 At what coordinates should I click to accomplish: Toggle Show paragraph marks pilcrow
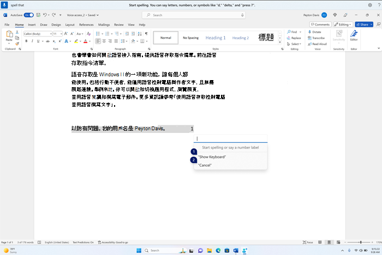146,34
